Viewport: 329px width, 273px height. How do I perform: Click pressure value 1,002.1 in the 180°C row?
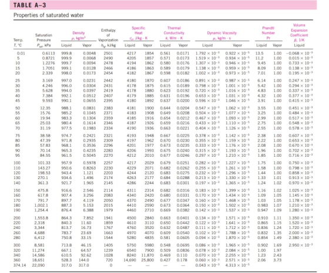click(41, 205)
